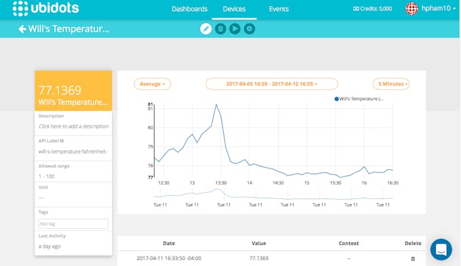Image resolution: width=461 pixels, height=266 pixels.
Task: Click the pencil edit icon
Action: [206, 29]
